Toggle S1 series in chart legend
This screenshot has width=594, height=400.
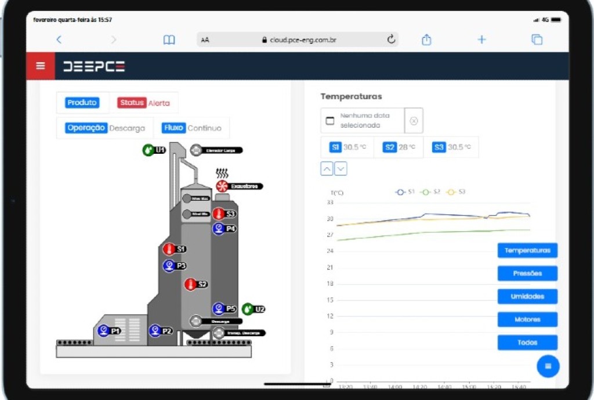[404, 192]
